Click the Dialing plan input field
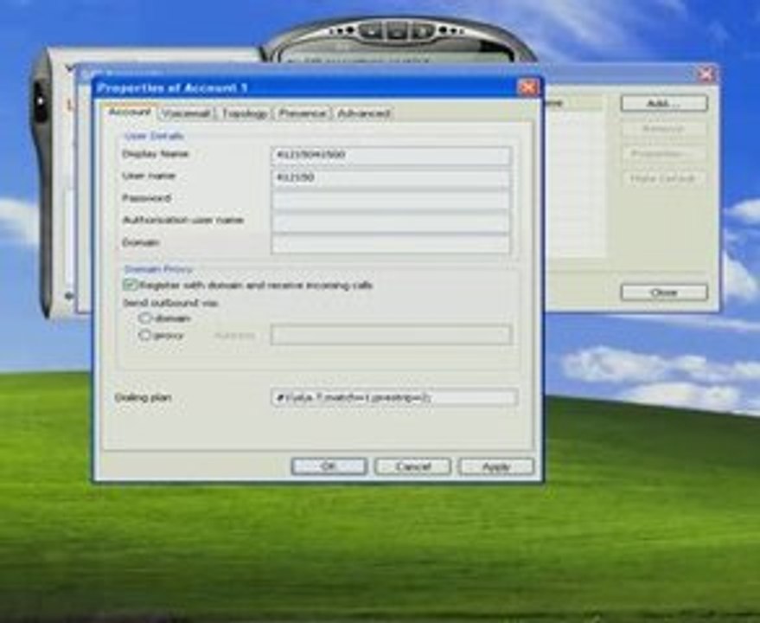 coord(394,397)
